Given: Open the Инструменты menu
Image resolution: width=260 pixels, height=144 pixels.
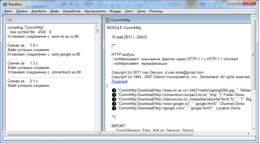Looking at the screenshot, I should click(95, 11).
